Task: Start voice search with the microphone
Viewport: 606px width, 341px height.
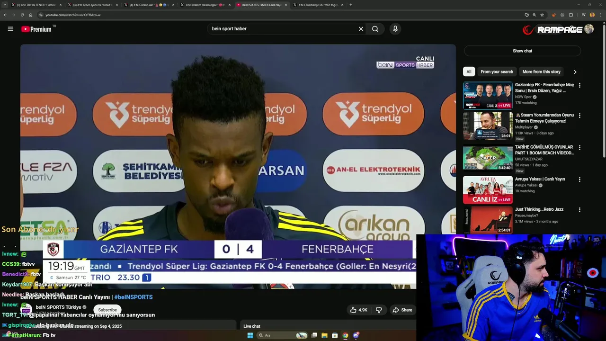Action: point(395,29)
